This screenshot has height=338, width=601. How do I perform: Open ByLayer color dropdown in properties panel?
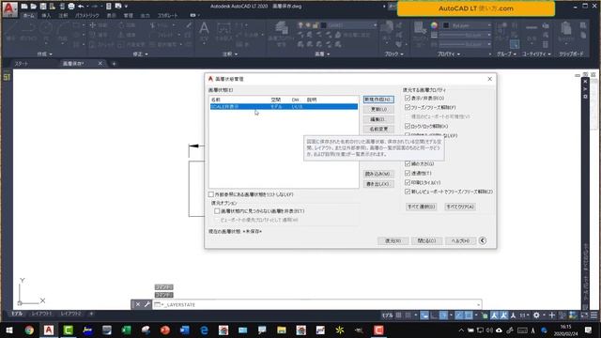489,25
